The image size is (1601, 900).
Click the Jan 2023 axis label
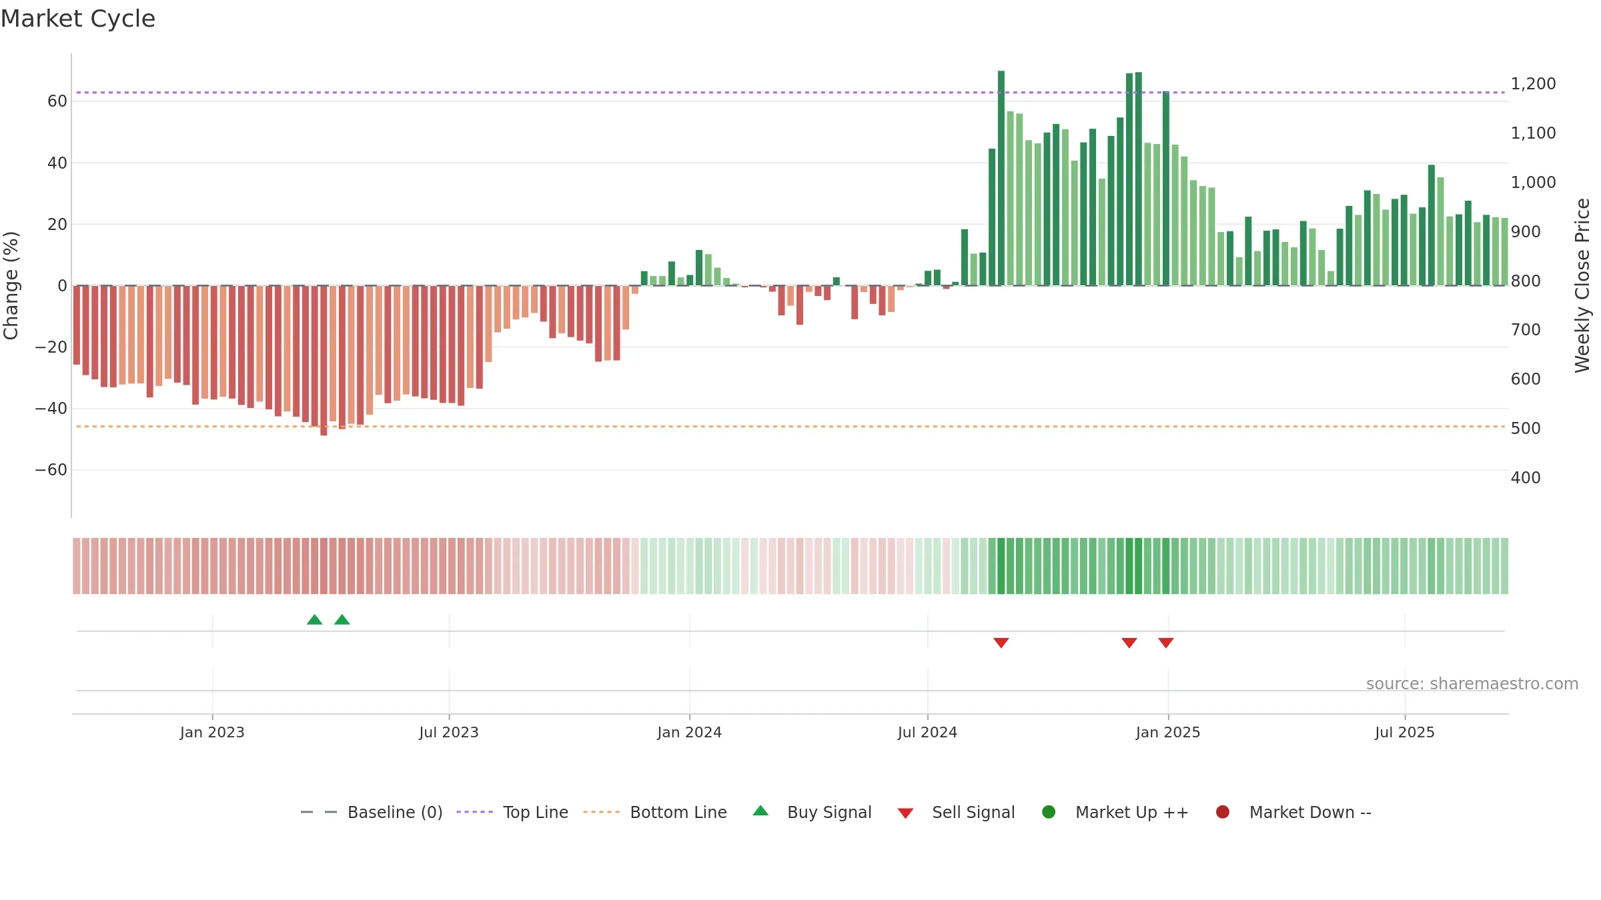[x=212, y=732]
